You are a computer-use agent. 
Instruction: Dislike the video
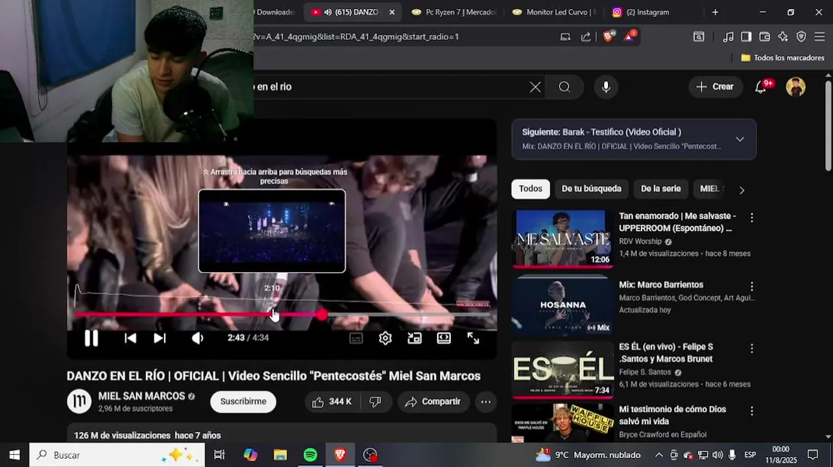tap(375, 402)
